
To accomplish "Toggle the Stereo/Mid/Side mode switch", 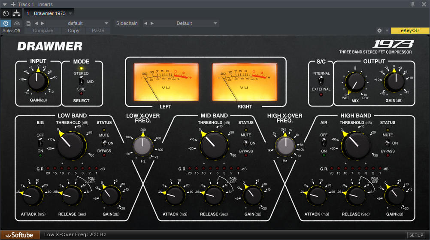I will pyautogui.click(x=81, y=81).
